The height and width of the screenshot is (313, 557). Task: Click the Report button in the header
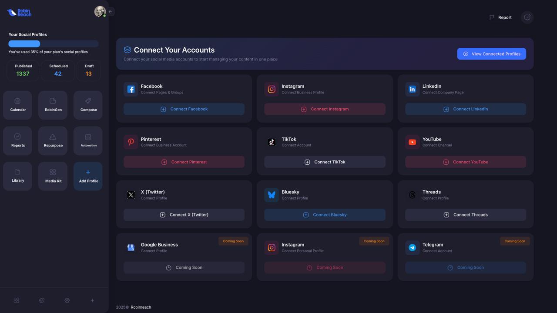point(500,17)
